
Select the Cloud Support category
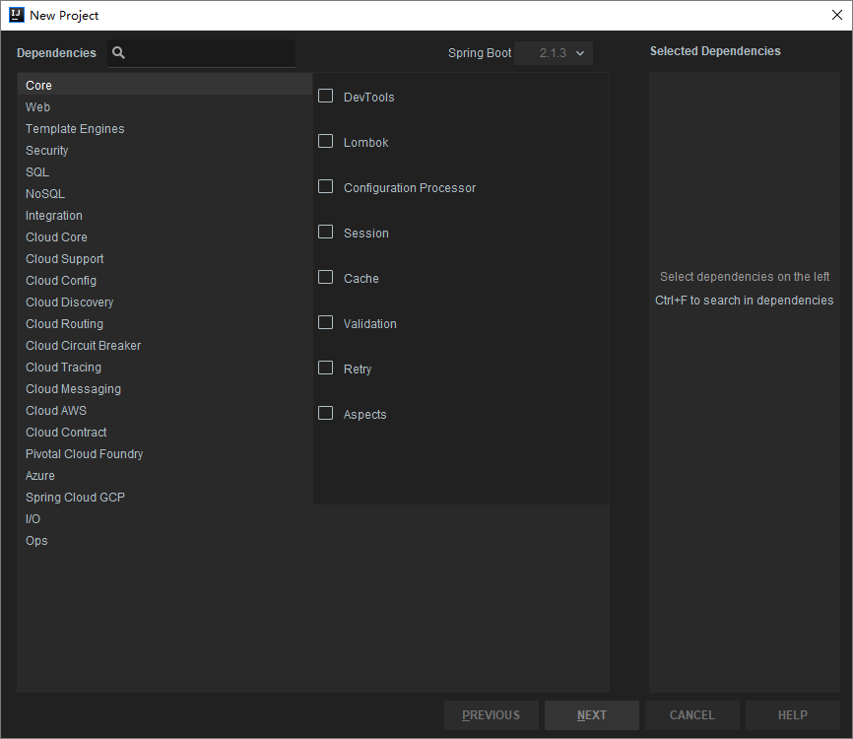pyautogui.click(x=164, y=259)
